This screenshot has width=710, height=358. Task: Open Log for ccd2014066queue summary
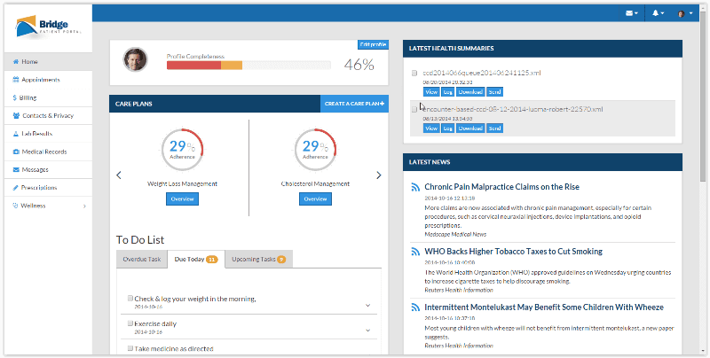pyautogui.click(x=448, y=92)
